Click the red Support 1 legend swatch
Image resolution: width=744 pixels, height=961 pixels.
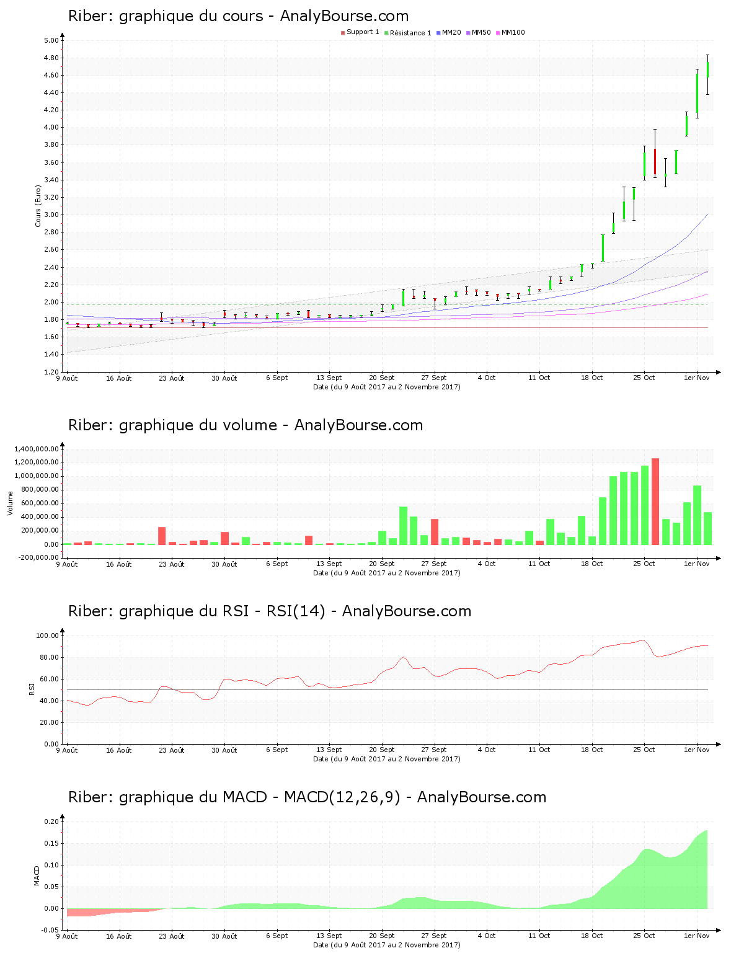click(x=343, y=33)
